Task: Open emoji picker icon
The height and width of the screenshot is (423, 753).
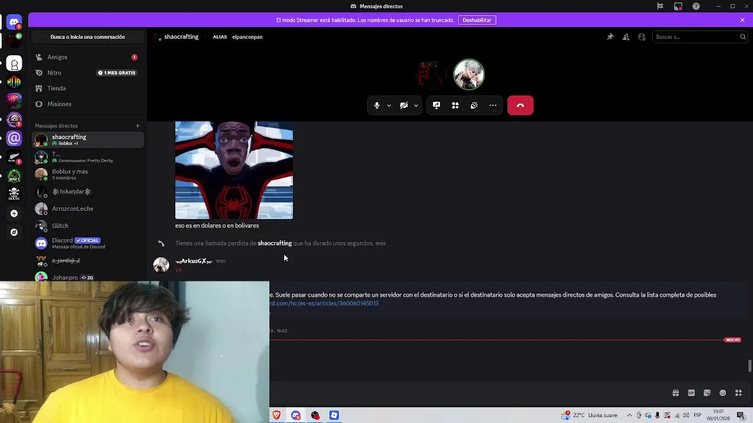Action: 723,393
